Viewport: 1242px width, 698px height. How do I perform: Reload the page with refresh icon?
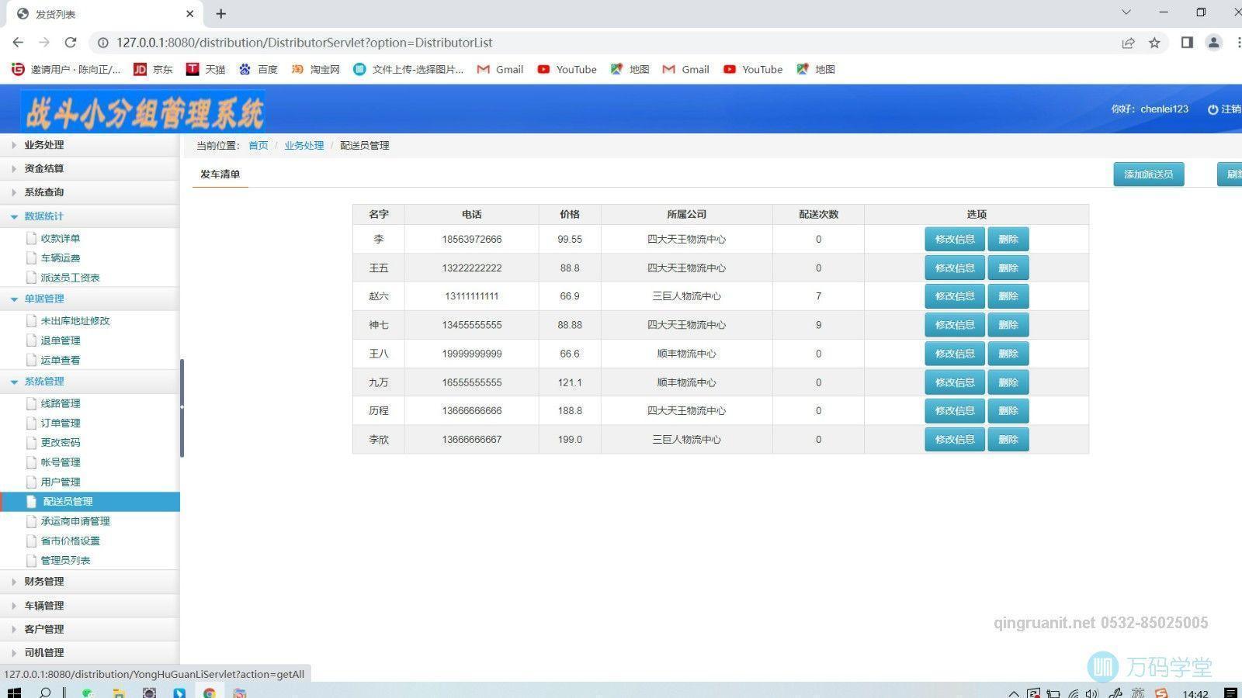[71, 43]
